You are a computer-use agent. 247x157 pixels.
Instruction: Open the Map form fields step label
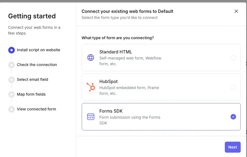pyautogui.click(x=31, y=94)
